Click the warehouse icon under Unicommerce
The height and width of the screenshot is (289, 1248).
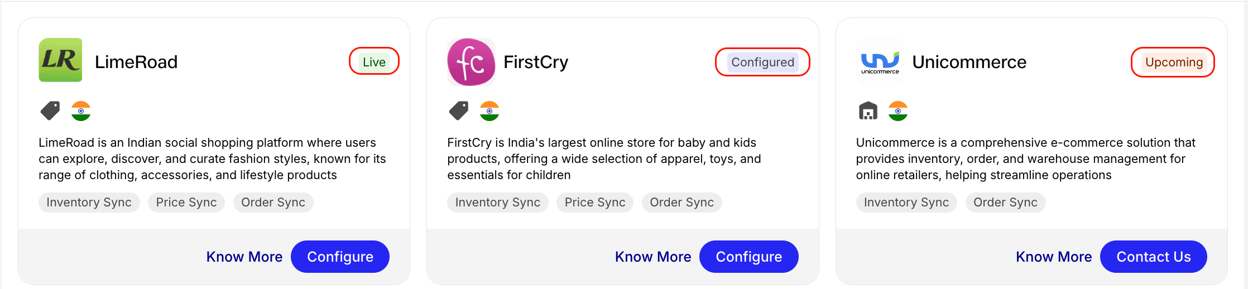[x=868, y=111]
